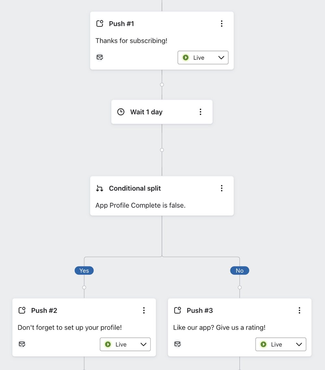Viewport: 325px width, 370px height.
Task: Expand the Live dropdown on Push #2
Action: click(x=144, y=344)
